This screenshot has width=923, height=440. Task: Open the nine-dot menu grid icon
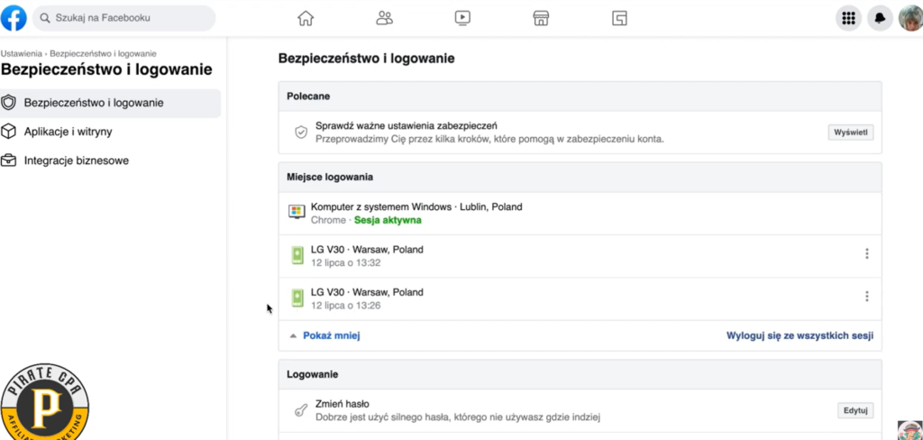(848, 18)
